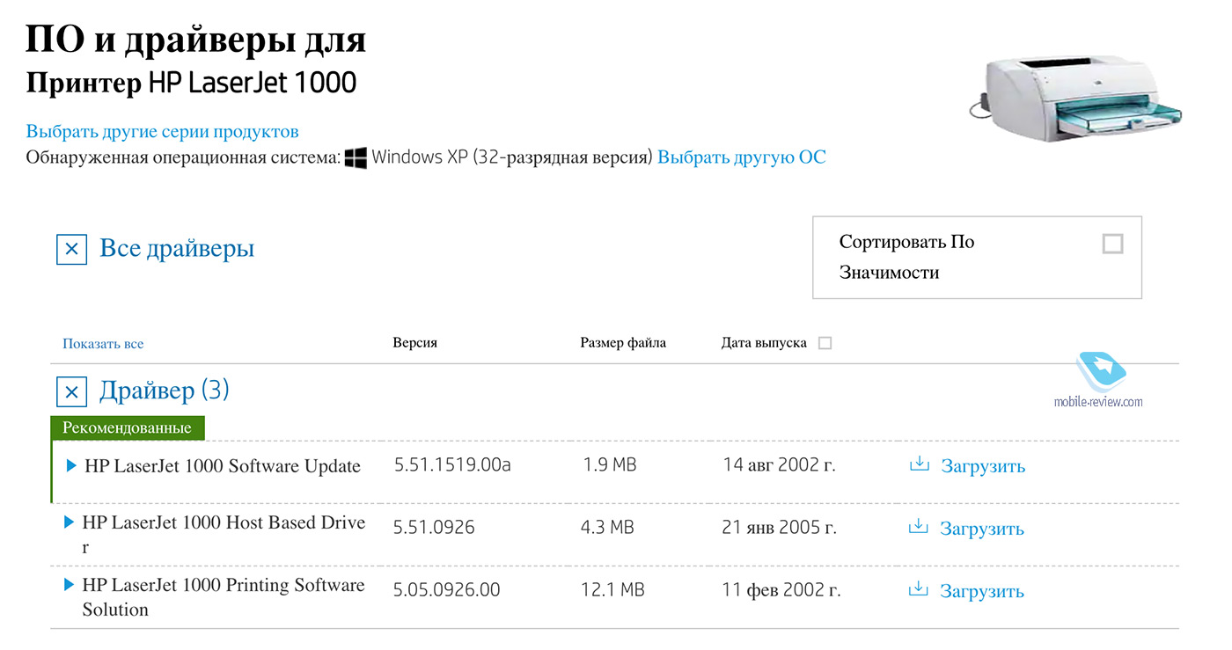Click the 'Все драйверы' heading text
Image resolution: width=1232 pixels, height=650 pixels.
(177, 249)
